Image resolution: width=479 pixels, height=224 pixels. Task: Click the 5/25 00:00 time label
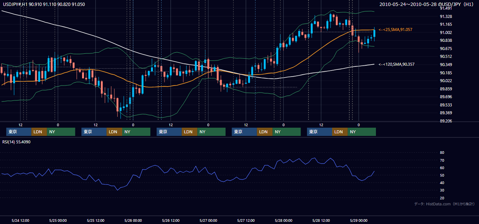point(58,220)
